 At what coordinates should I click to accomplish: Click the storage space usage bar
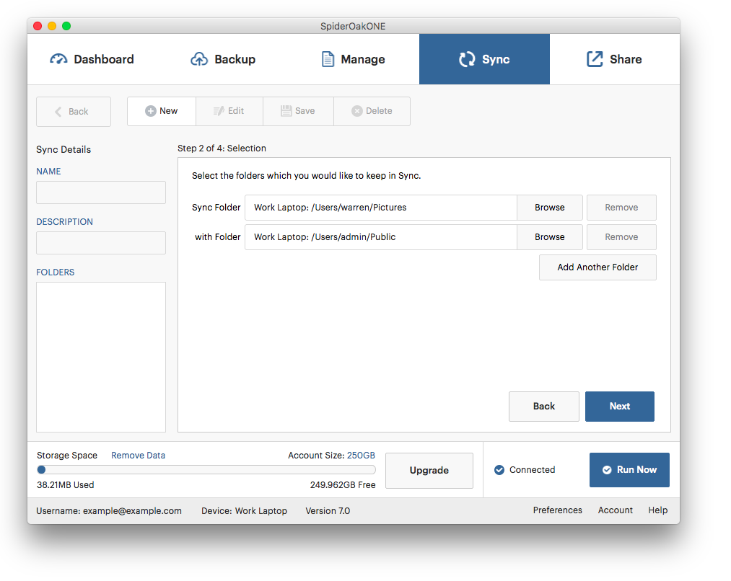click(206, 470)
